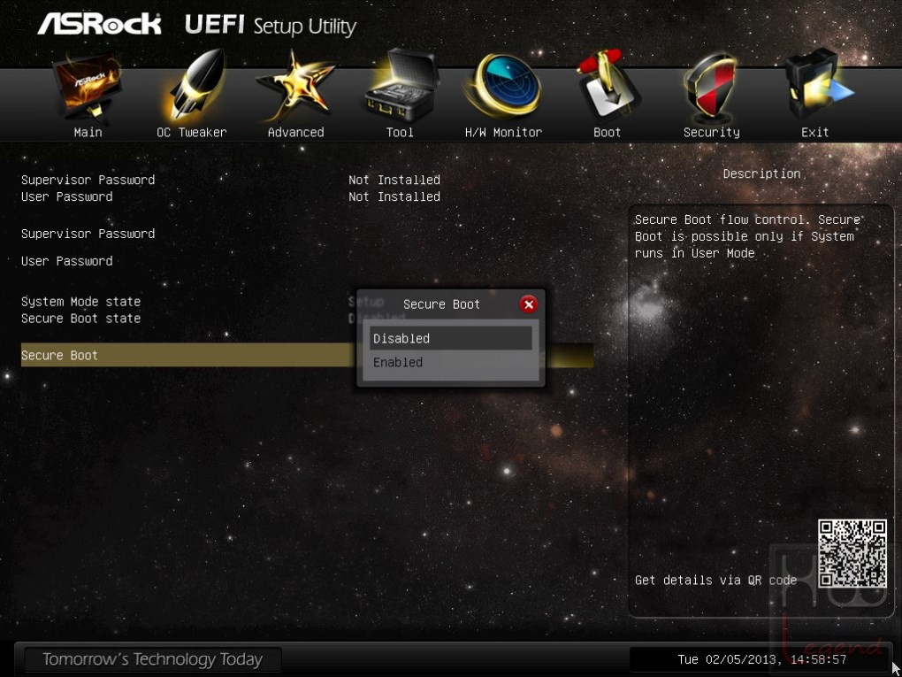Switch to Tool tab label
This screenshot has width=902, height=677.
coord(400,133)
